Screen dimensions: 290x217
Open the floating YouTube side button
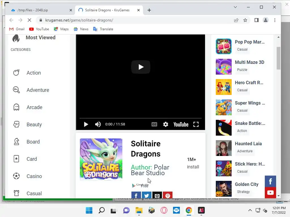click(x=270, y=193)
